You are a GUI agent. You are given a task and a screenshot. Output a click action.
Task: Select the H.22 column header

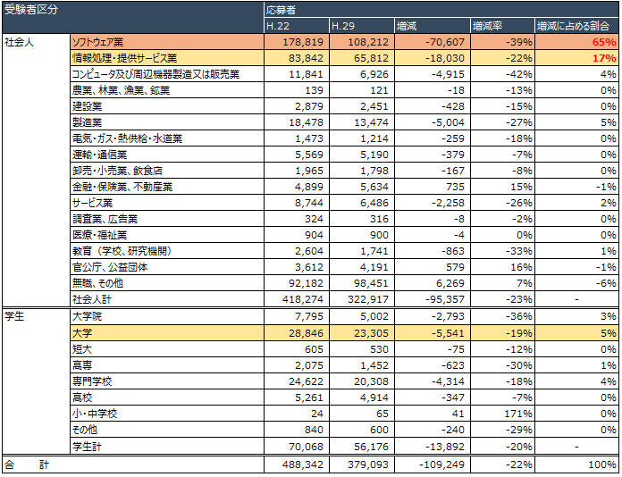click(297, 26)
